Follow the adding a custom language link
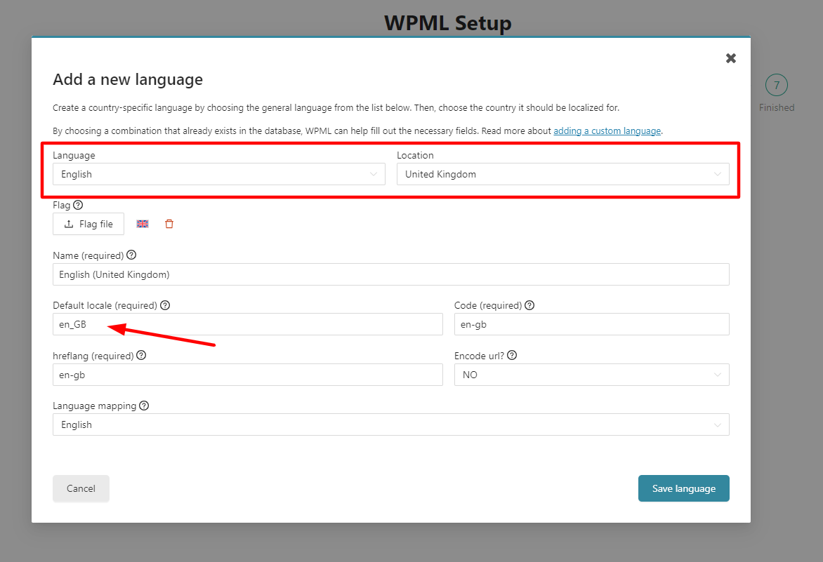This screenshot has height=562, width=823. (607, 131)
